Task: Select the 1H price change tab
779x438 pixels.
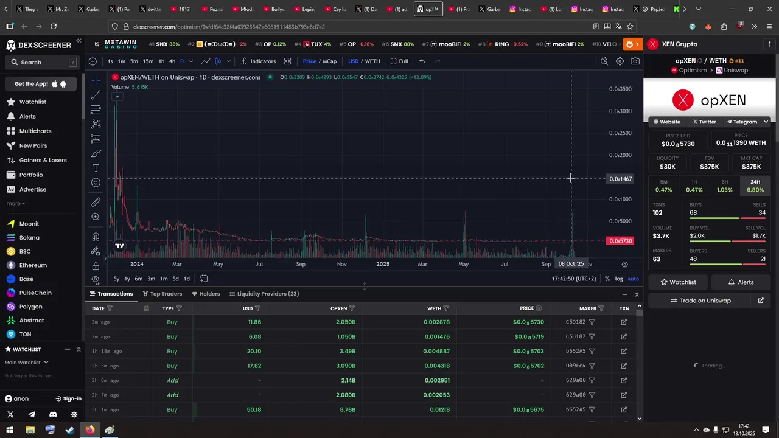Action: coord(694,186)
